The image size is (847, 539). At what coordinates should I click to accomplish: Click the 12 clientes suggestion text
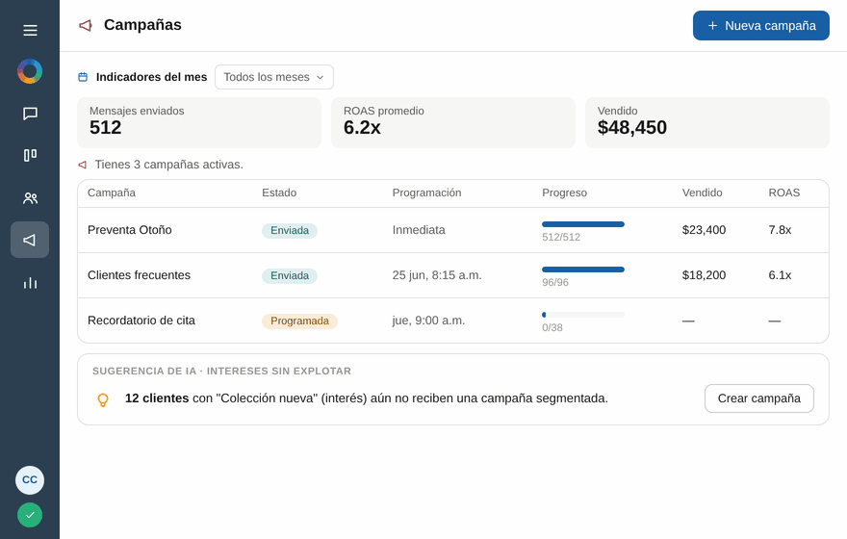(367, 398)
